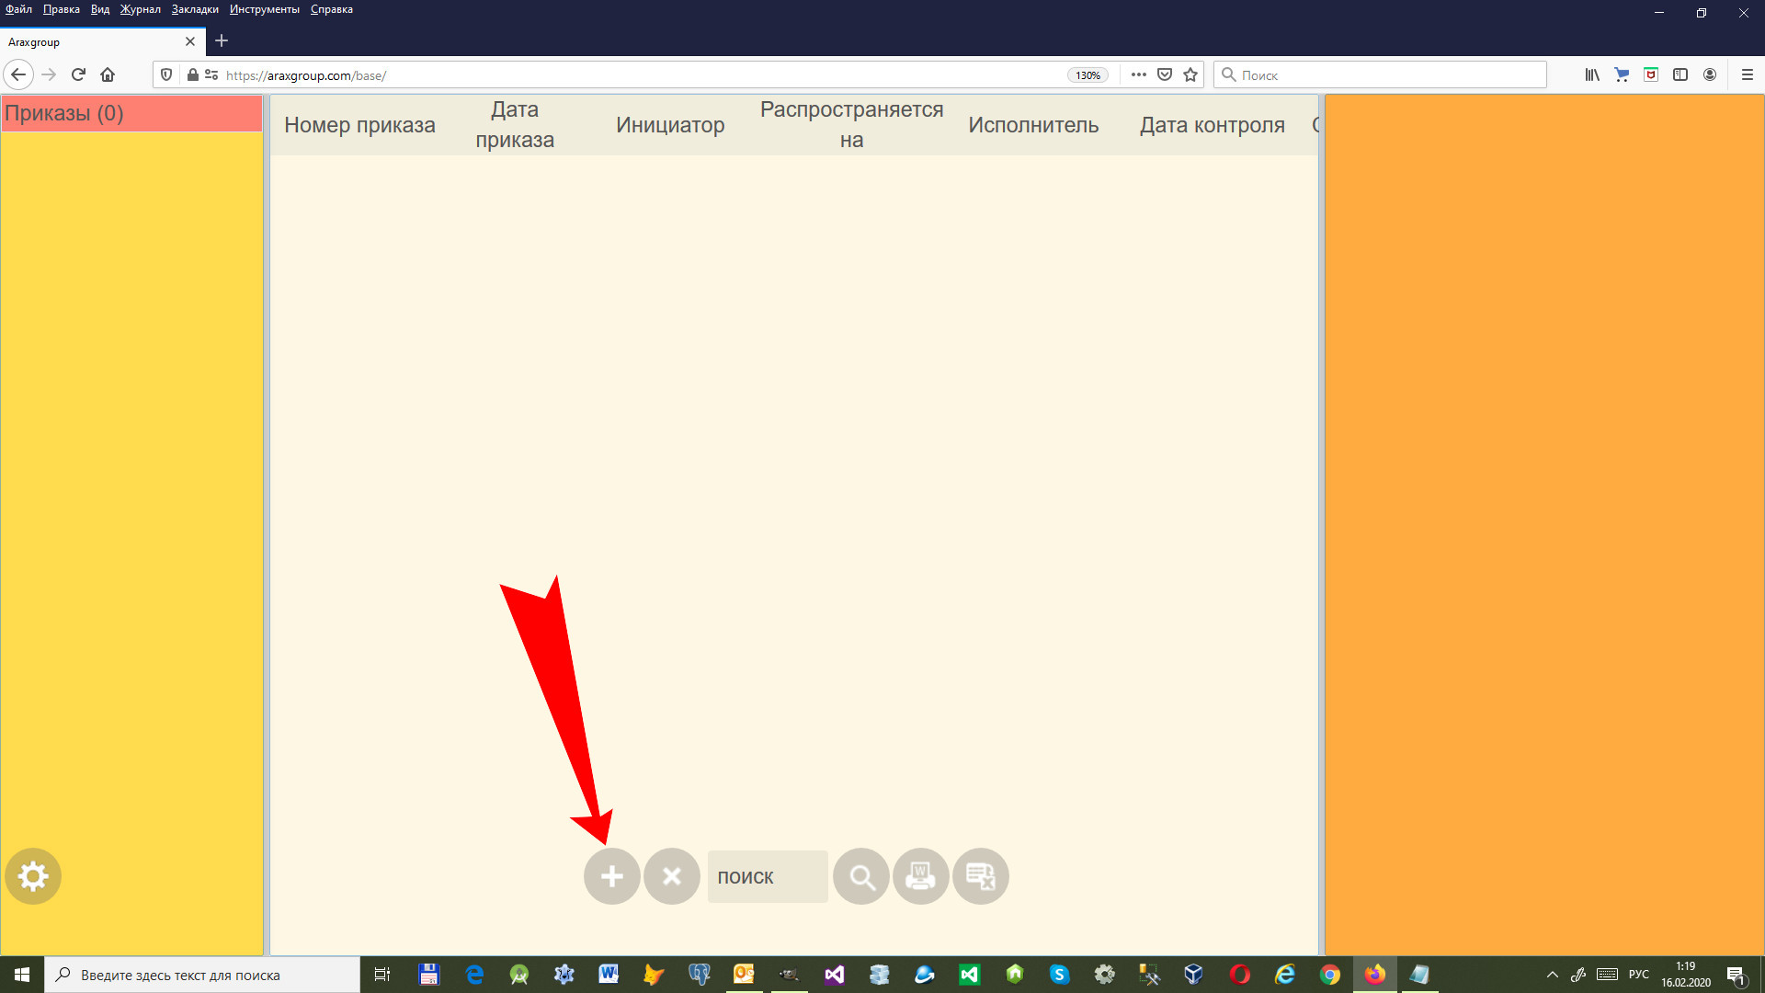Open Firefox hamburger application menu
The width and height of the screenshot is (1765, 993).
click(x=1747, y=74)
